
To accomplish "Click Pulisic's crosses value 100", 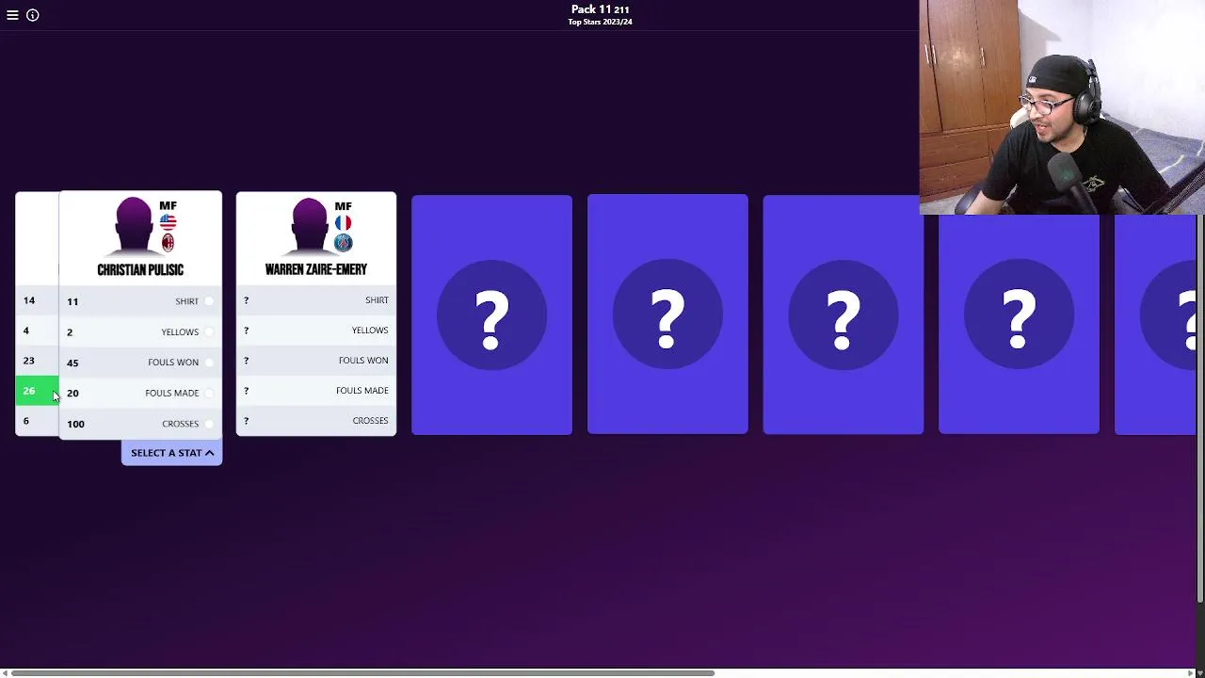I will 75,424.
